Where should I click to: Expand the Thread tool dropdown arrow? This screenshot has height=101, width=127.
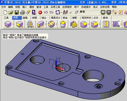point(121,24)
